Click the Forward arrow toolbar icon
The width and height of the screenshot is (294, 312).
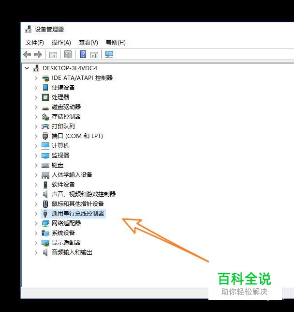pyautogui.click(x=38, y=54)
